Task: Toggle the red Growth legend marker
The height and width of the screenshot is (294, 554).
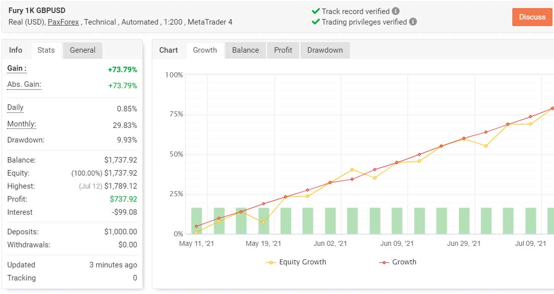Action: click(x=384, y=262)
